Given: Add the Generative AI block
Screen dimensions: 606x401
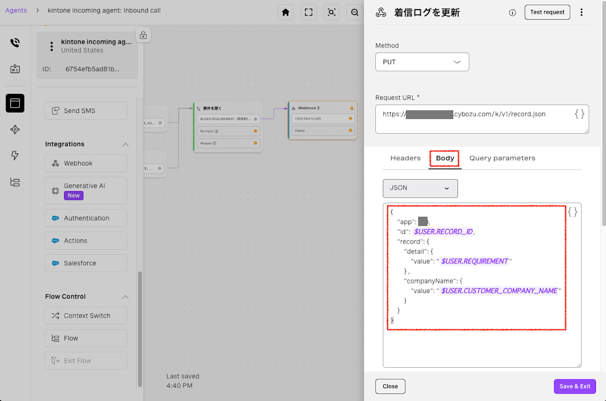Looking at the screenshot, I should coord(86,190).
